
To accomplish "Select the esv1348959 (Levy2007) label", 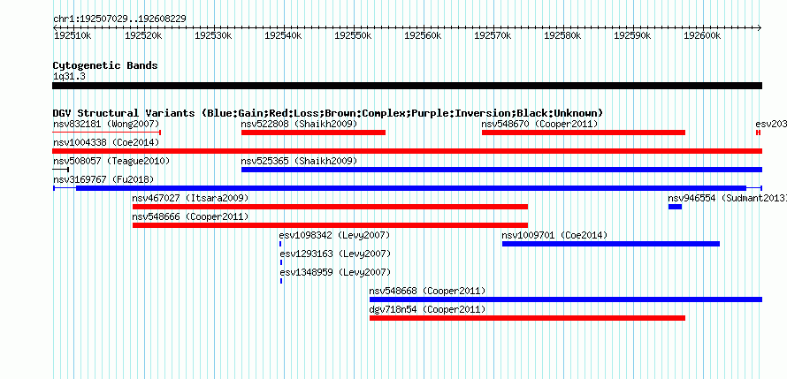I will [x=335, y=272].
